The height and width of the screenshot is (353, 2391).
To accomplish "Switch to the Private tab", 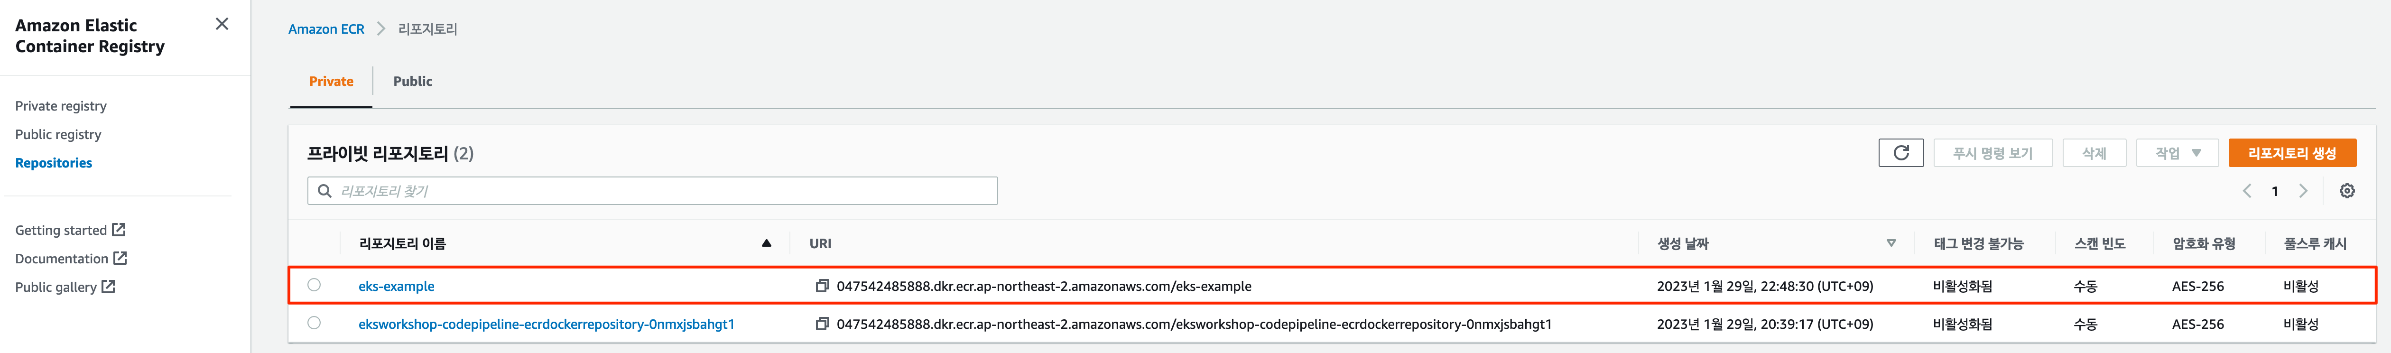I will tap(331, 82).
